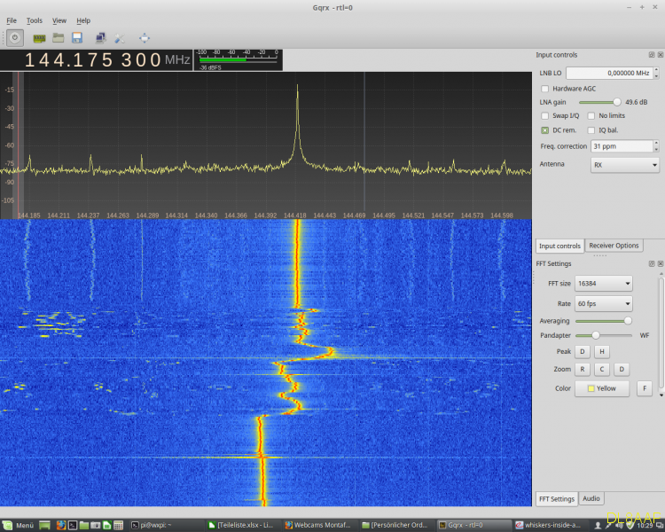
Task: Expand the FFT size dropdown
Action: coord(603,284)
